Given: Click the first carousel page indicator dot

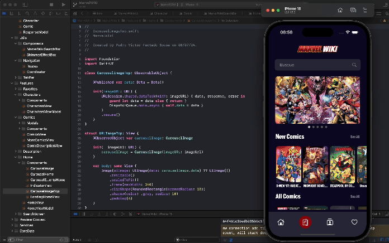Looking at the screenshot, I should click(309, 127).
